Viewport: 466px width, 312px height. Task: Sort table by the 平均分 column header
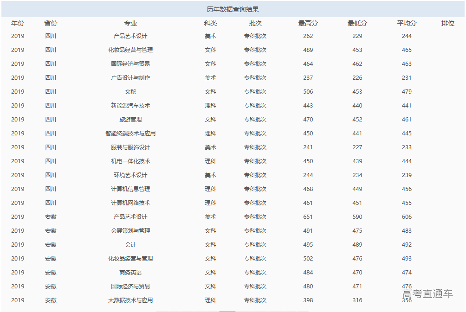407,22
